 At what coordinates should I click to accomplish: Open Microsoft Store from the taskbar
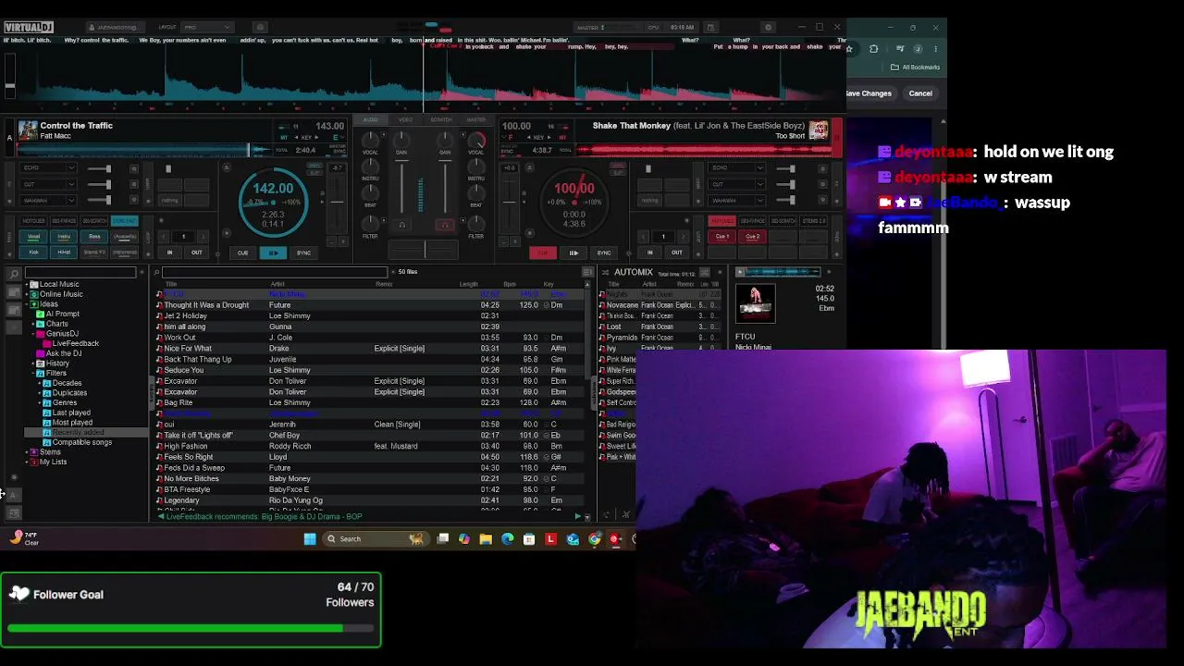pyautogui.click(x=529, y=538)
